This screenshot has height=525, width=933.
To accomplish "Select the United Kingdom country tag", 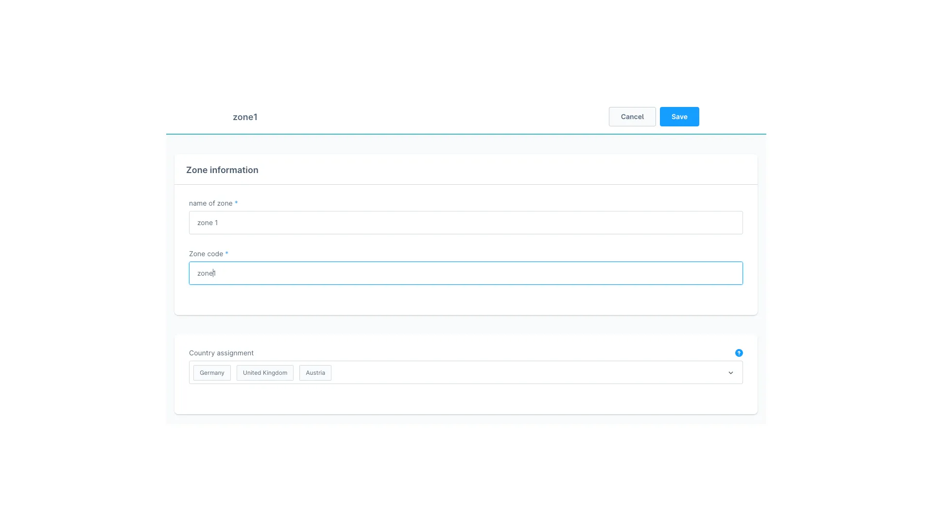I will (265, 373).
